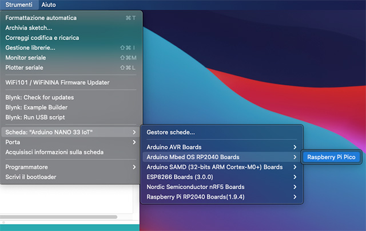The width and height of the screenshot is (366, 231).
Task: Open WiFi101 / WiFiNINA Firmware Updater
Action: click(x=57, y=83)
